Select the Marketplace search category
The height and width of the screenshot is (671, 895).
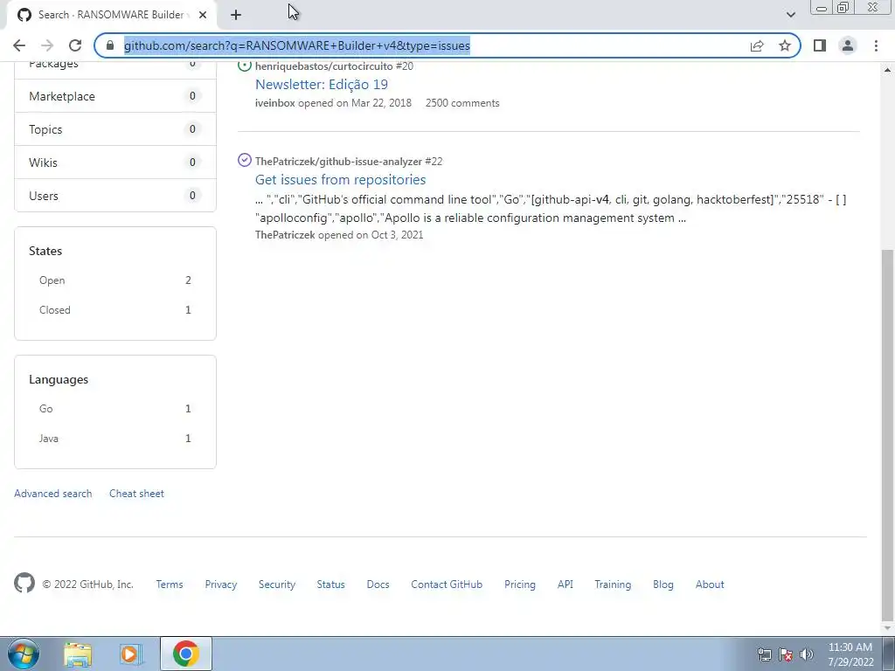coord(115,96)
